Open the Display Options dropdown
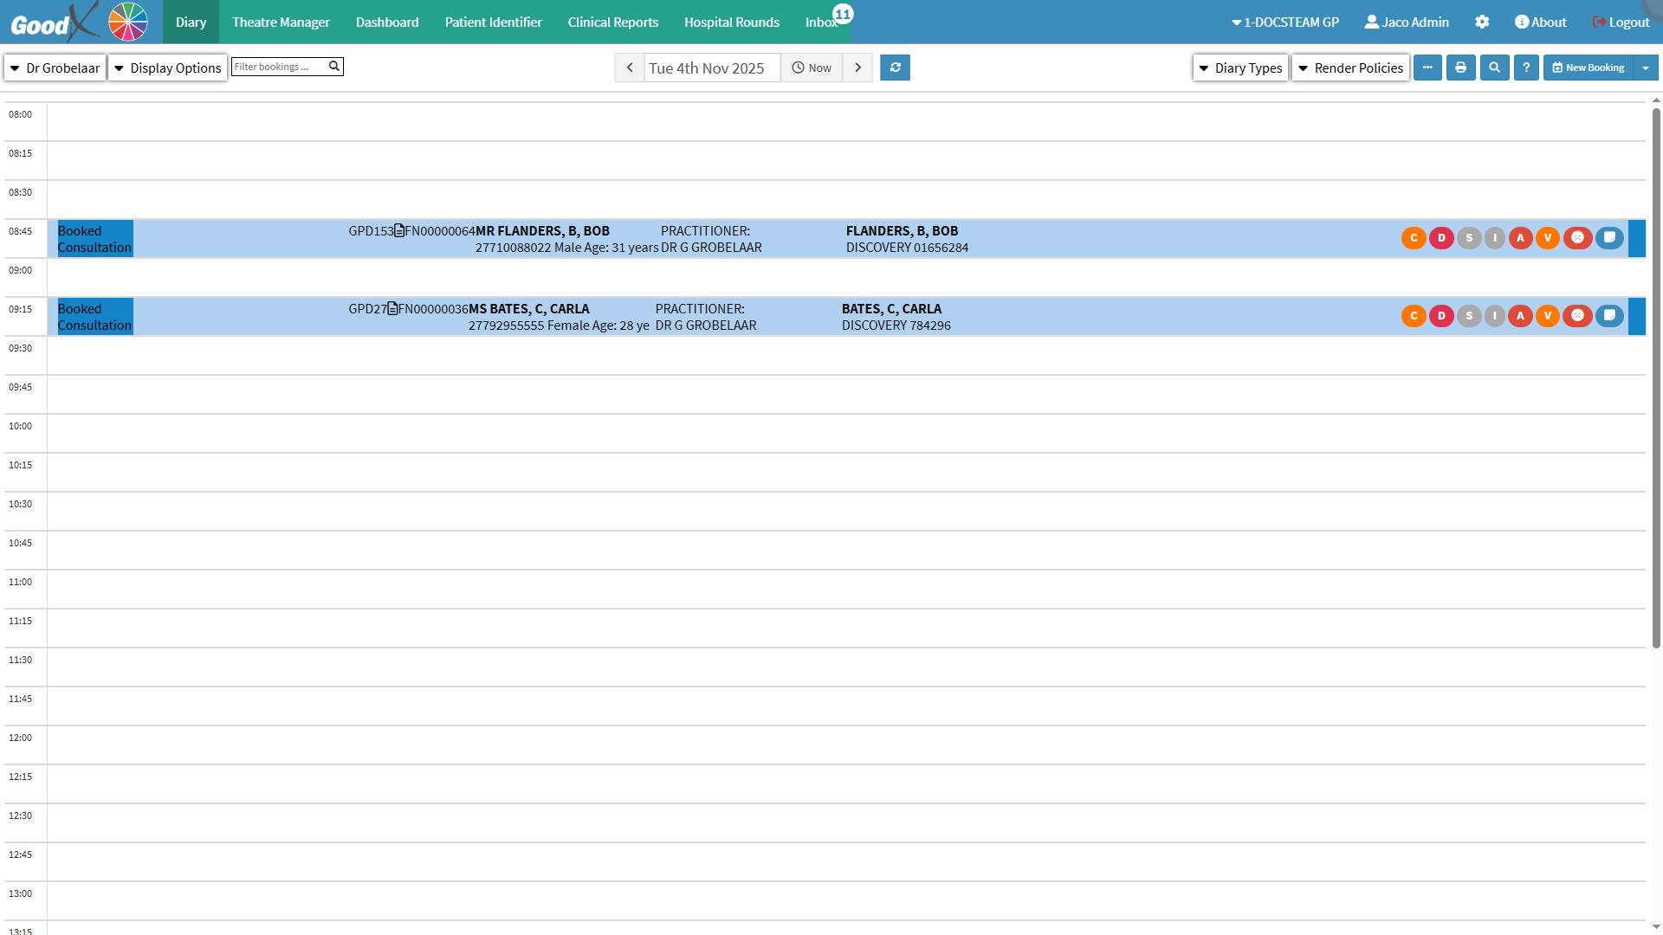The image size is (1663, 935). tap(168, 68)
